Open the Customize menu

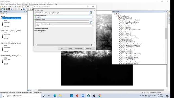pyautogui.click(x=42, y=4)
